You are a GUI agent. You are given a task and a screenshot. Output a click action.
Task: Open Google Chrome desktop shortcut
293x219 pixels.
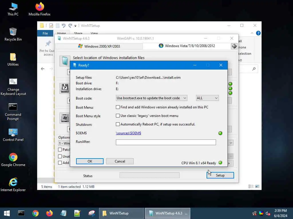[x=13, y=160]
